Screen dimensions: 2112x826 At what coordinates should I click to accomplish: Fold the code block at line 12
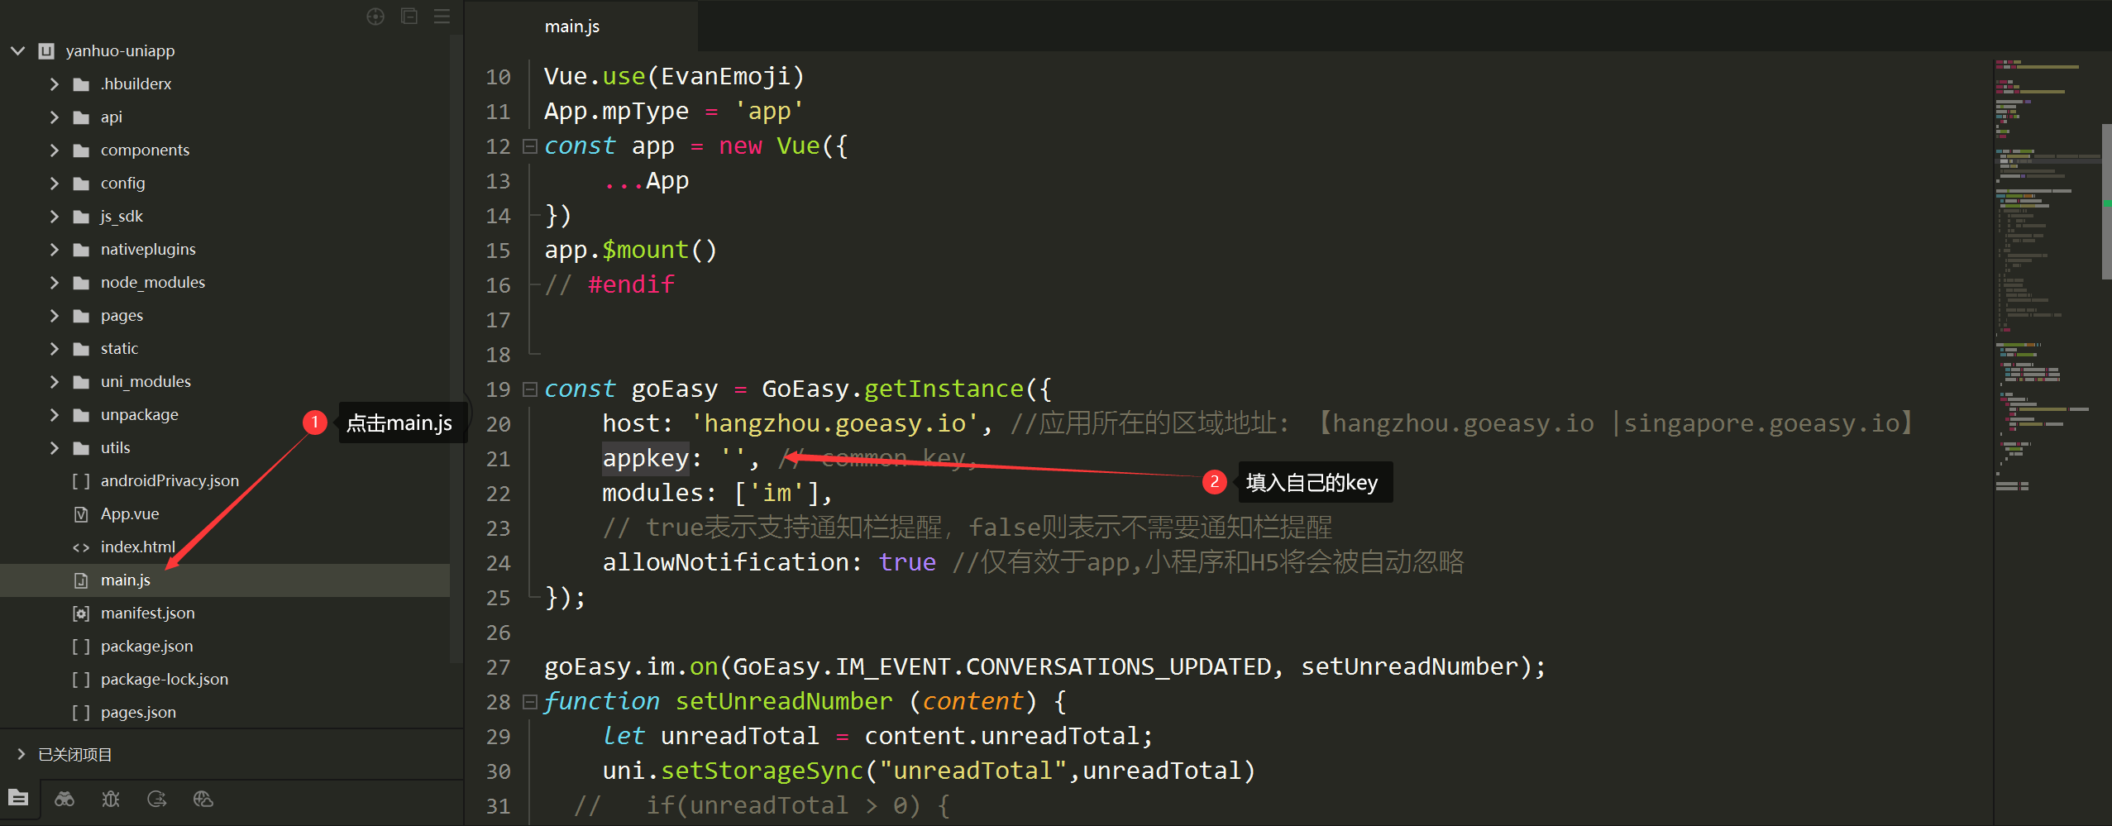pos(530,146)
